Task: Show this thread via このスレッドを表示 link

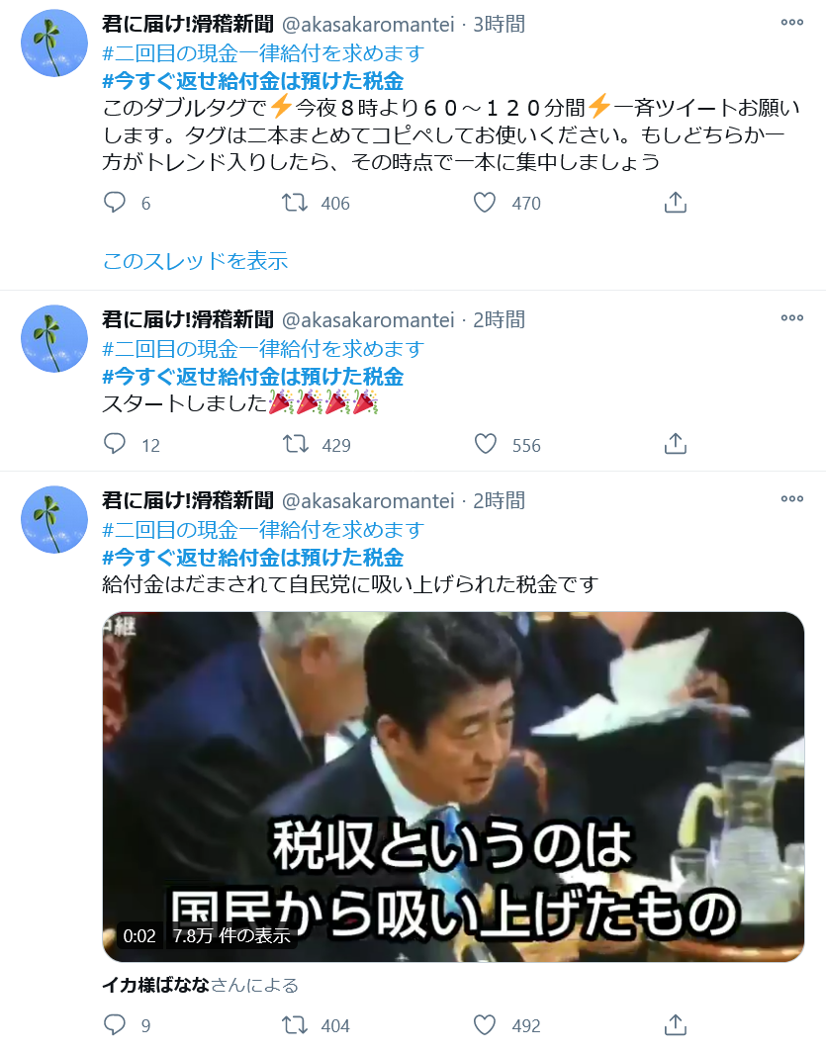Action: [x=195, y=260]
